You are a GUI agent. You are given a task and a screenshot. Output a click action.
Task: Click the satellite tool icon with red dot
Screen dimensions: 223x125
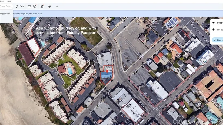coord(42,6)
